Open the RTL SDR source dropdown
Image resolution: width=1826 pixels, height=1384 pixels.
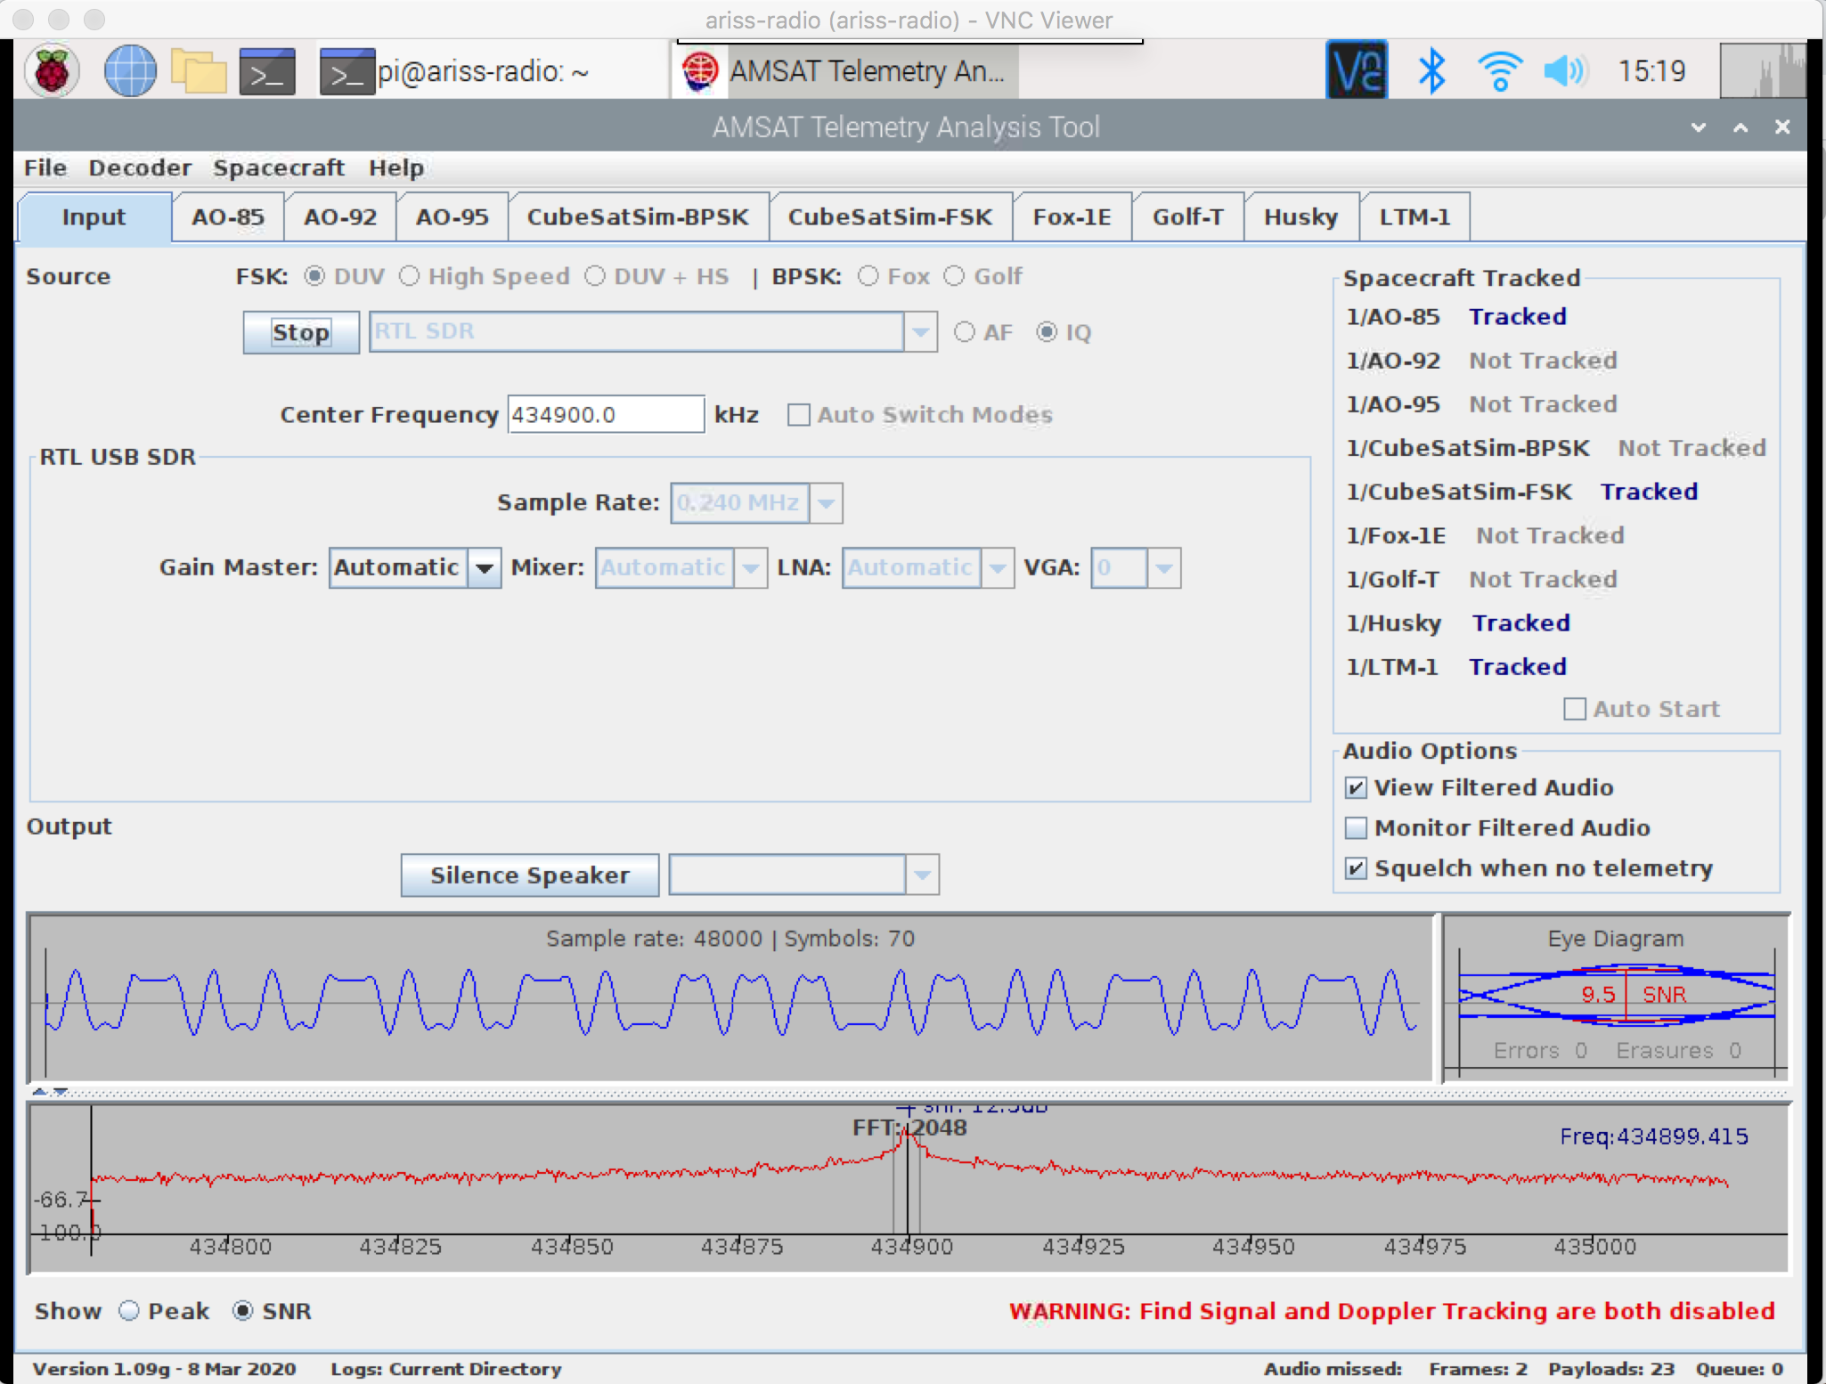coord(920,332)
